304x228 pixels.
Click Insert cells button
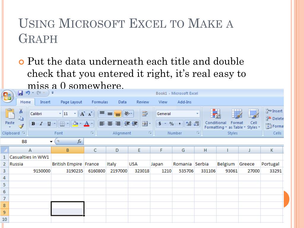click(x=274, y=111)
